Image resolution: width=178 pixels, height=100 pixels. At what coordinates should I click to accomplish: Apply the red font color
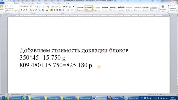point(47,10)
